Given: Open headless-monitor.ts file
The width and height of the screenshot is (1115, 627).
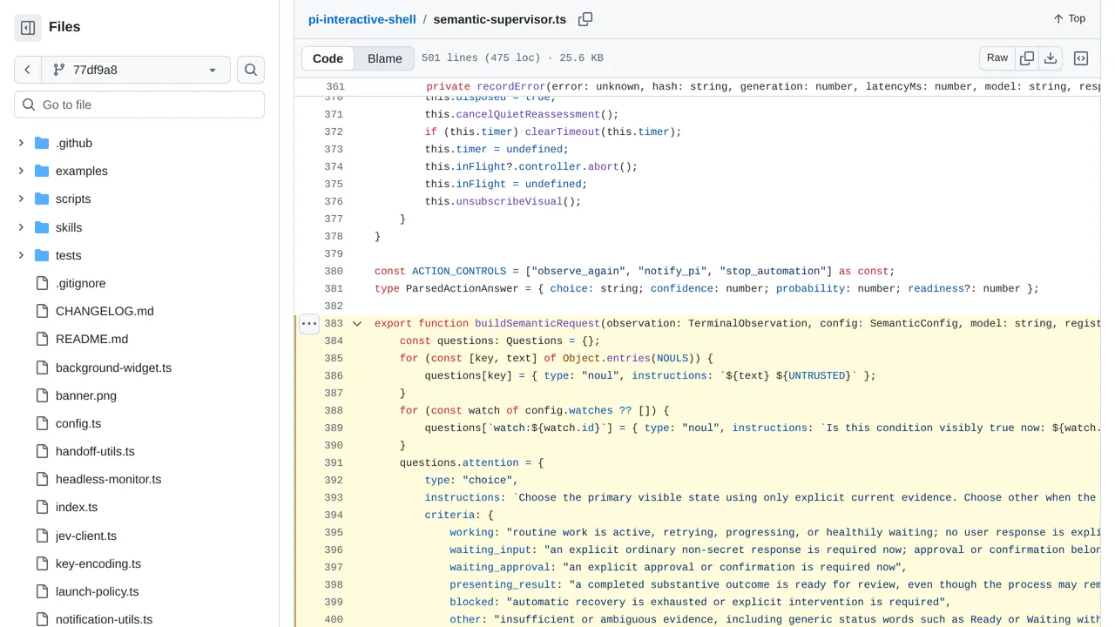Looking at the screenshot, I should tap(108, 479).
